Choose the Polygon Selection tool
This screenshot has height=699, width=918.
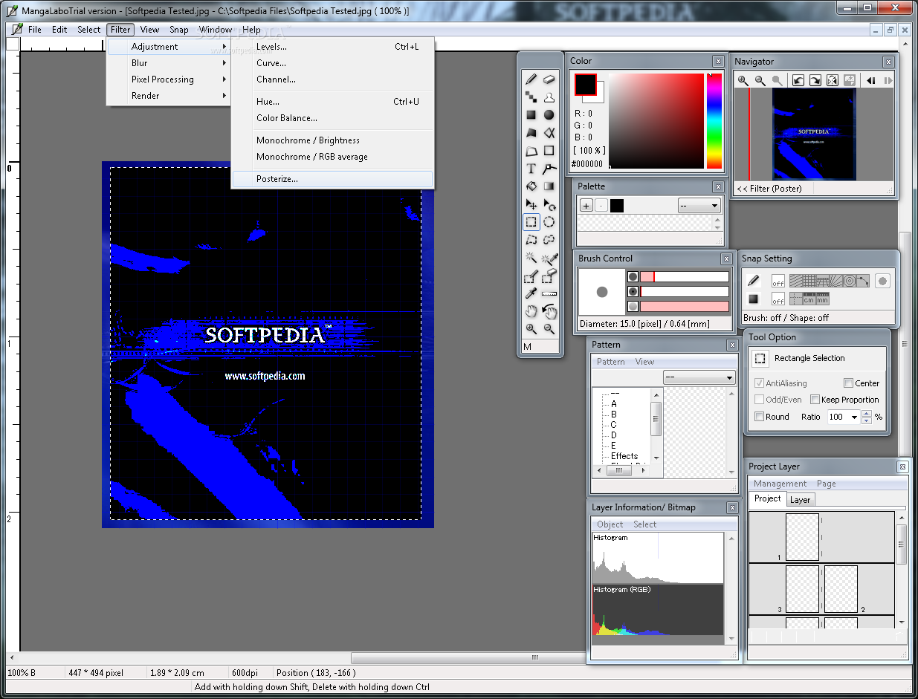531,240
